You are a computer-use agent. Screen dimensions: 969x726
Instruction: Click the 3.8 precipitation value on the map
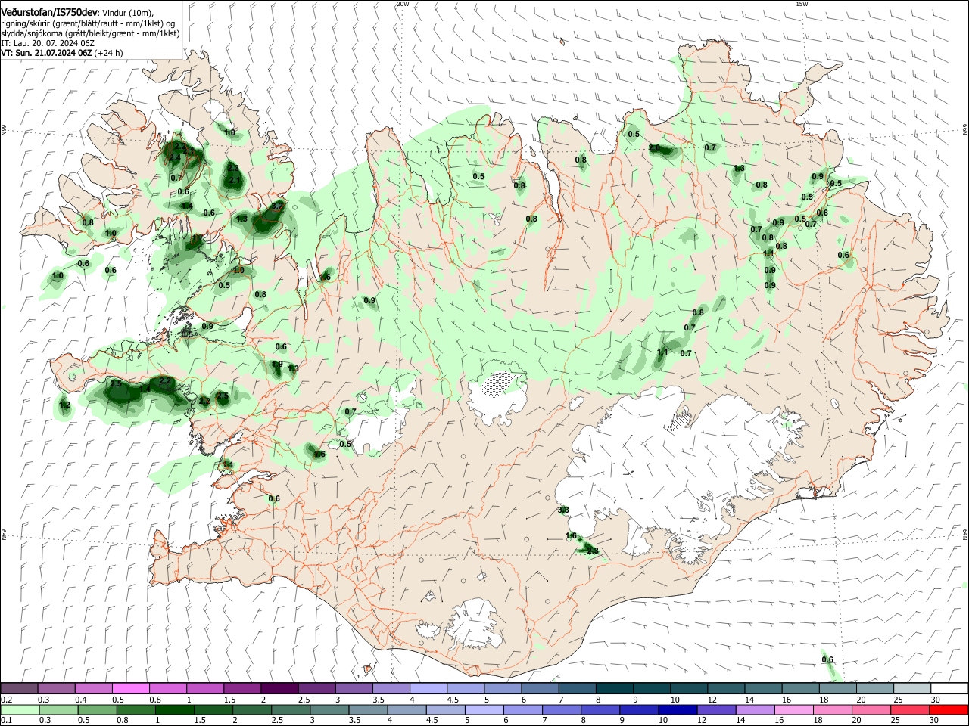click(563, 510)
